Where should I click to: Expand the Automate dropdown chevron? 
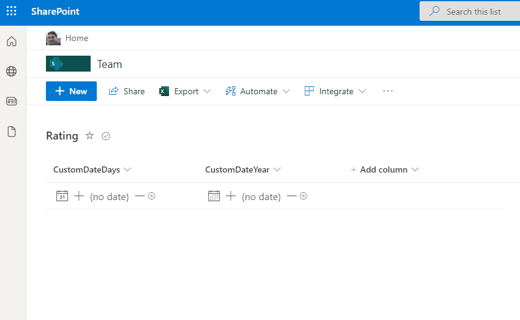pyautogui.click(x=286, y=91)
